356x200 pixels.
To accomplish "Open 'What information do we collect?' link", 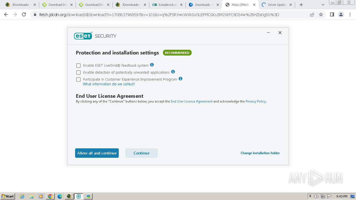I will pyautogui.click(x=109, y=84).
